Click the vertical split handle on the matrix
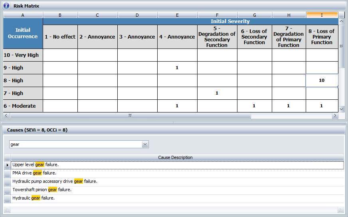348x217 pixels. click(x=341, y=46)
